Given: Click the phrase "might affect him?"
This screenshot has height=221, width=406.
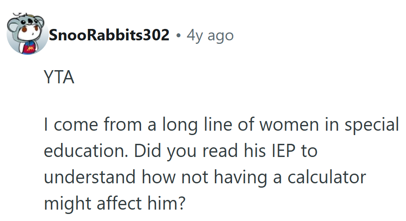Looking at the screenshot, I should (116, 203).
